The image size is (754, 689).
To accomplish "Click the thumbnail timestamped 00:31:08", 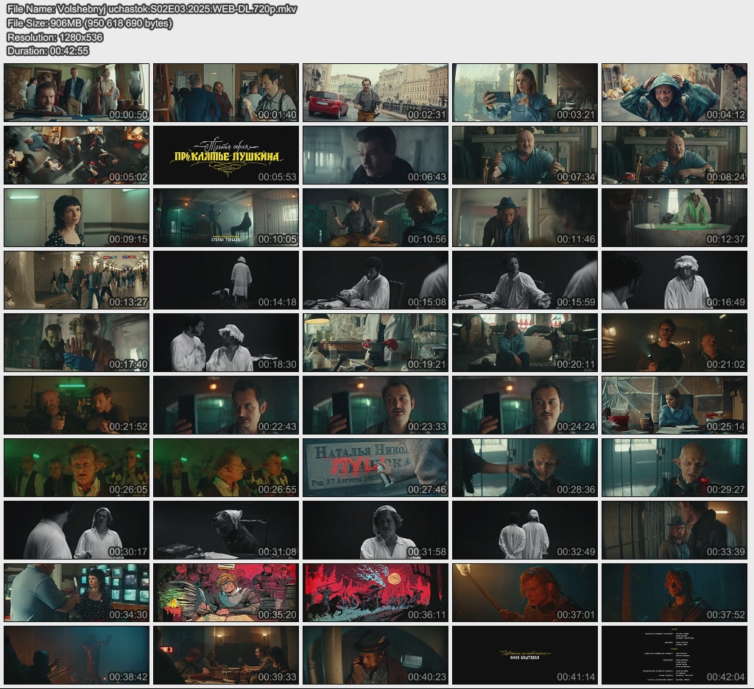I will point(226,530).
